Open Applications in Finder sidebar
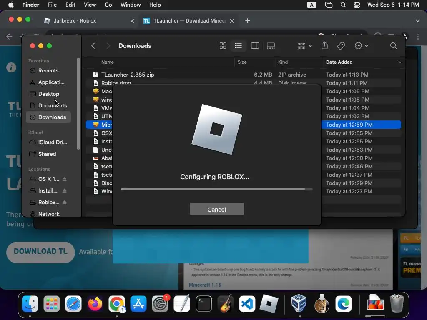Screen dimensions: 427x320 (48, 82)
